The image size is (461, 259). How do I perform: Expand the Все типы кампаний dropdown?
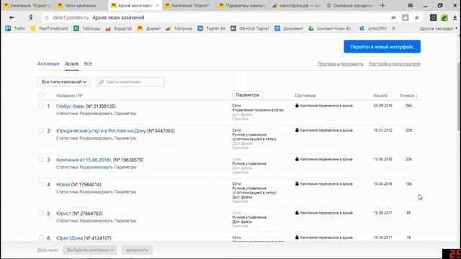(64, 82)
